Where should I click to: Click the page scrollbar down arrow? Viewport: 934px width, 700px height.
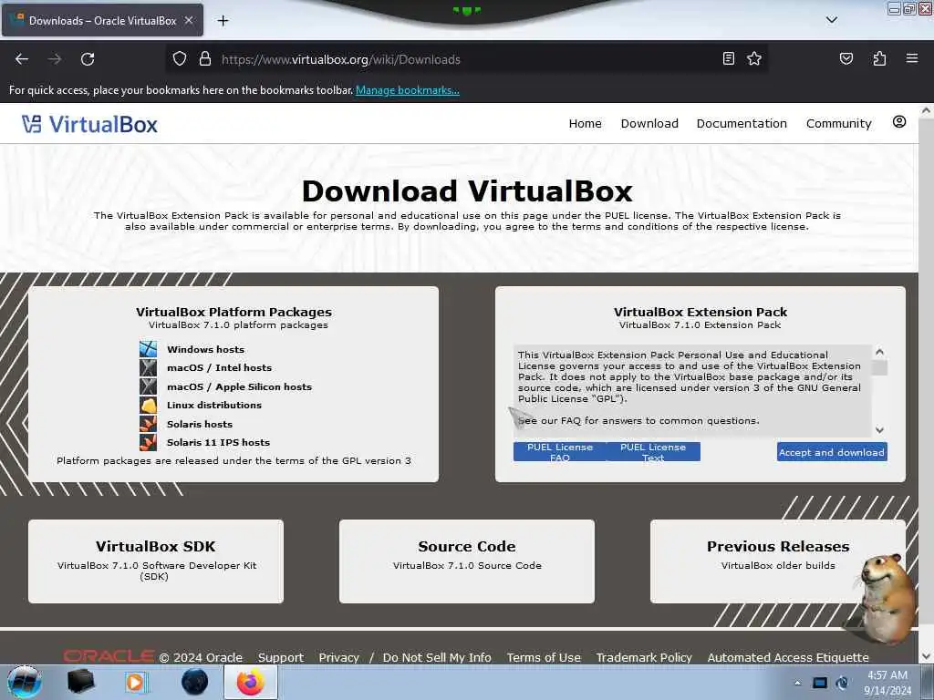pyautogui.click(x=926, y=656)
